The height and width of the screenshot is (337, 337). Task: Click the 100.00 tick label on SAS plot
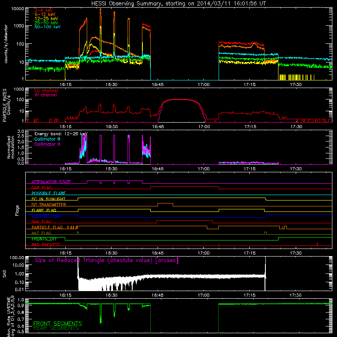click(x=17, y=257)
